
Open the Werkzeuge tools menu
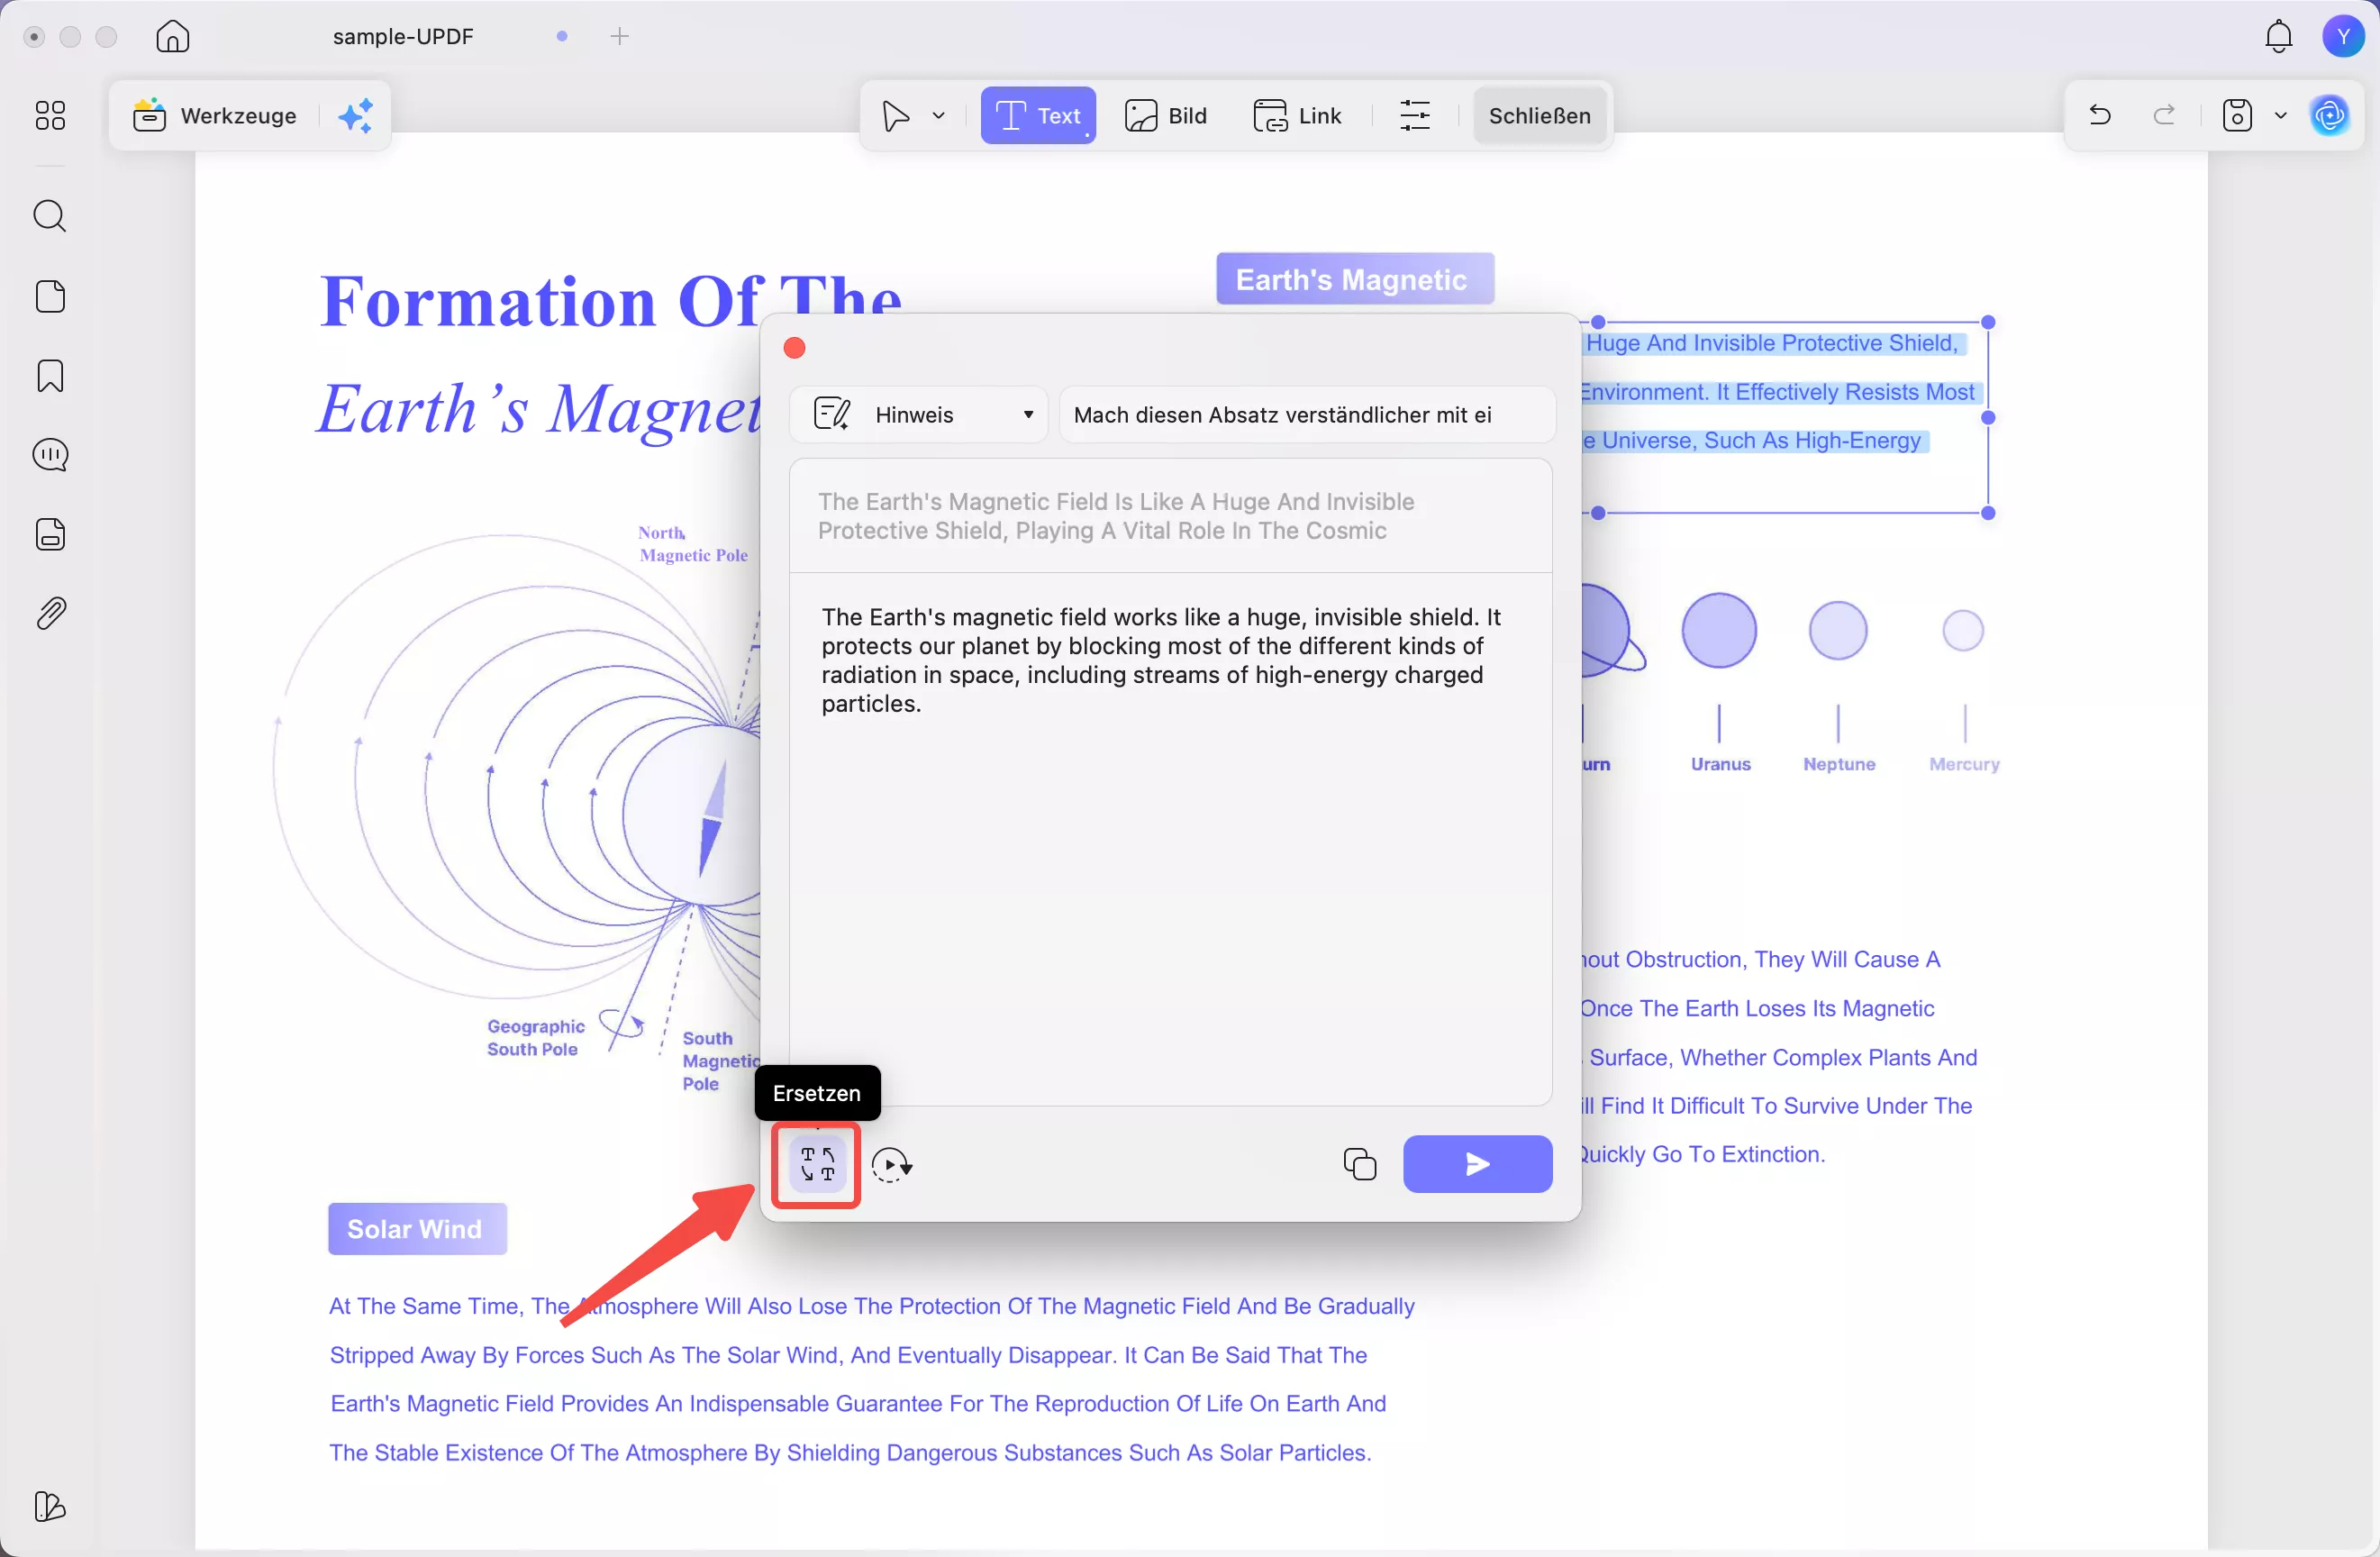click(x=216, y=116)
